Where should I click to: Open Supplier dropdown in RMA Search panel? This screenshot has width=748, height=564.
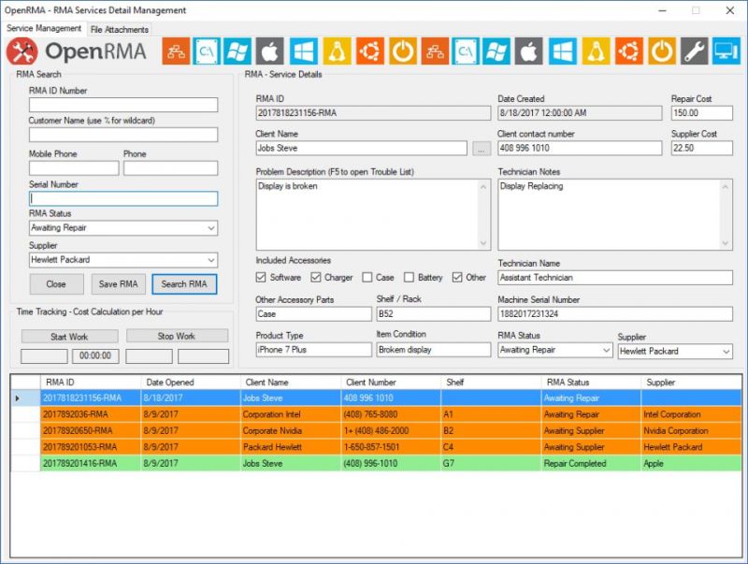coord(211,260)
